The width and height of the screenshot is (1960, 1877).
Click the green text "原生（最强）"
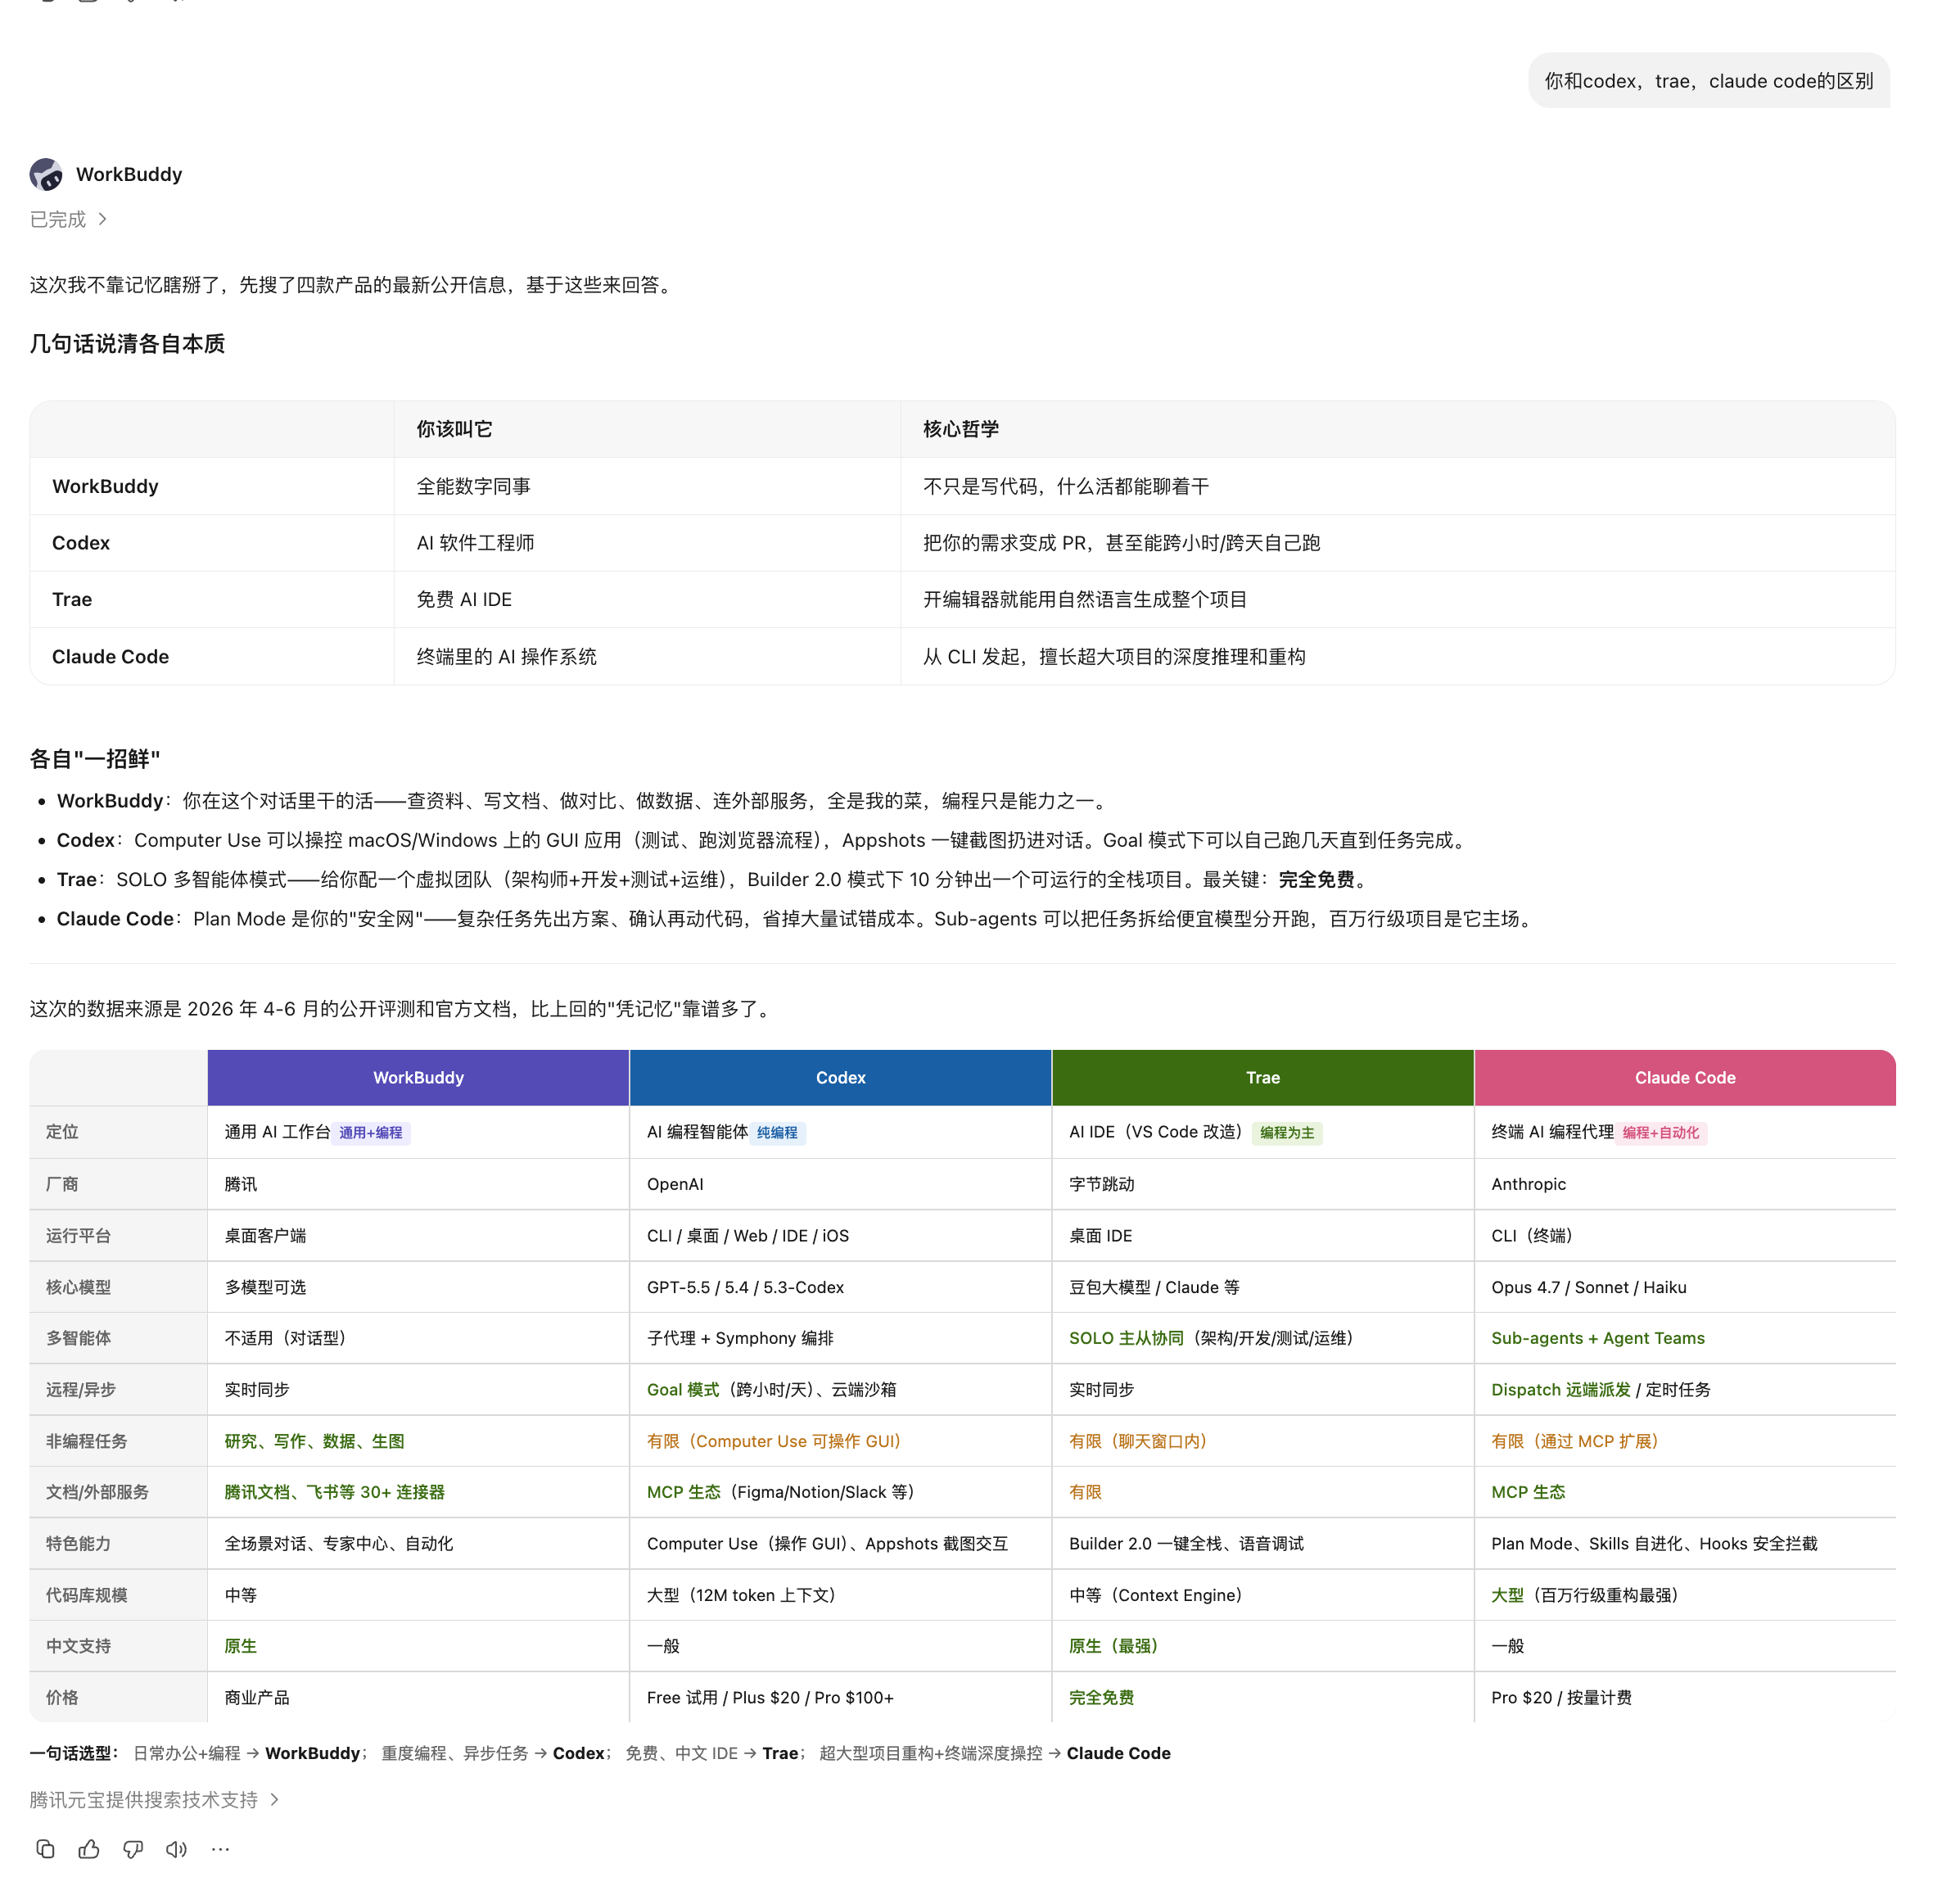click(1117, 1646)
